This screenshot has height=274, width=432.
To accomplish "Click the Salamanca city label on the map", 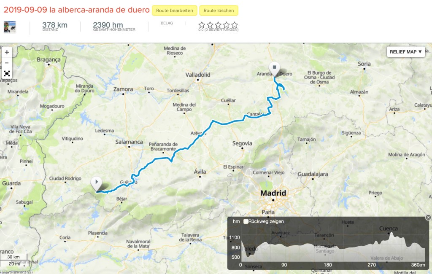I will 129,142.
